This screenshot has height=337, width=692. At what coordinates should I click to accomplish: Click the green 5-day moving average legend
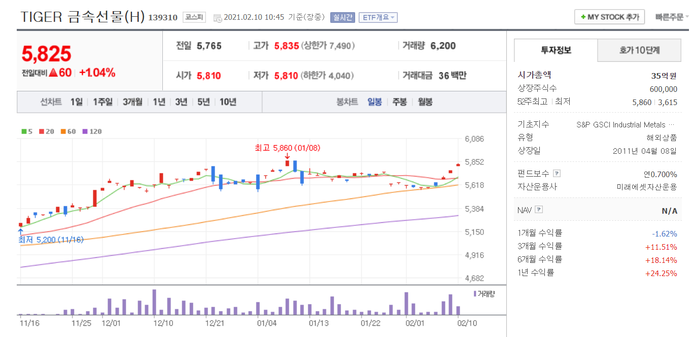click(27, 131)
